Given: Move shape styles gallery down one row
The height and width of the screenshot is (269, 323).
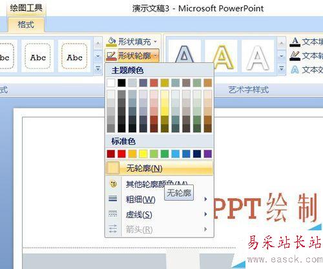Looking at the screenshot, I should (x=98, y=56).
